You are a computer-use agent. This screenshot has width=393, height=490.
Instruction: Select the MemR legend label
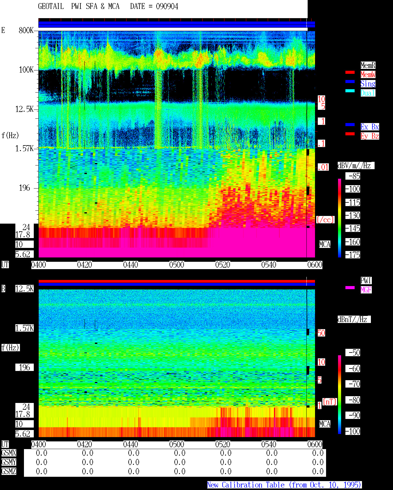[368, 65]
